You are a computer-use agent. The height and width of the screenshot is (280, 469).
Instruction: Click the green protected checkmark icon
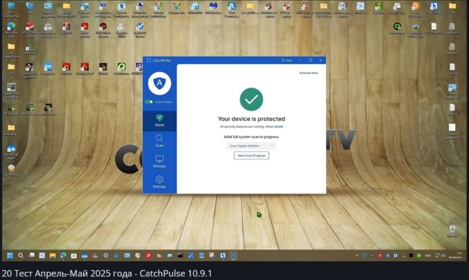pos(251,99)
